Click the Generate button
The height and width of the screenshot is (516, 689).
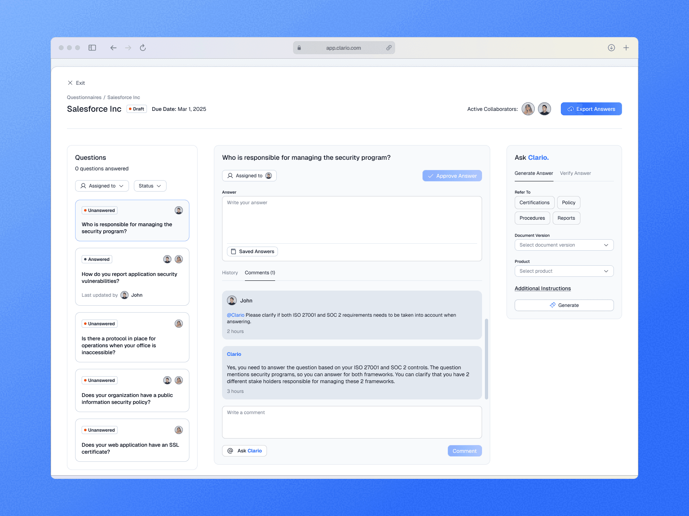coord(564,305)
